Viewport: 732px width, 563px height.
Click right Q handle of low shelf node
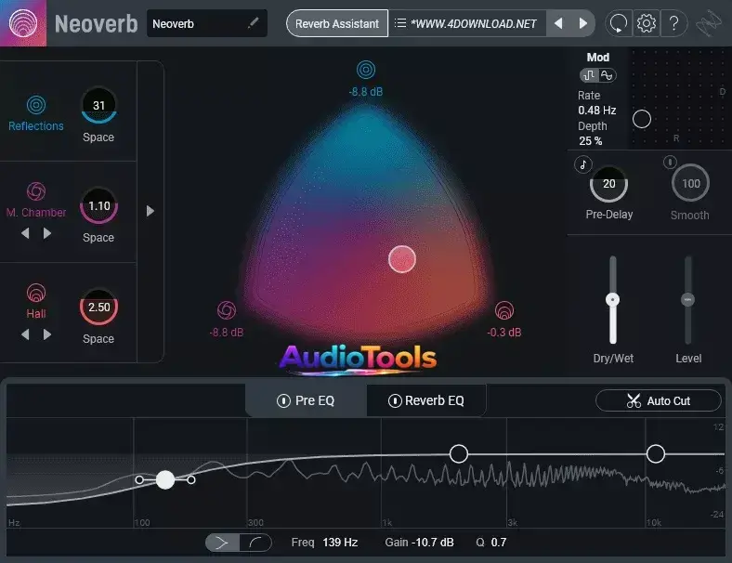[191, 480]
